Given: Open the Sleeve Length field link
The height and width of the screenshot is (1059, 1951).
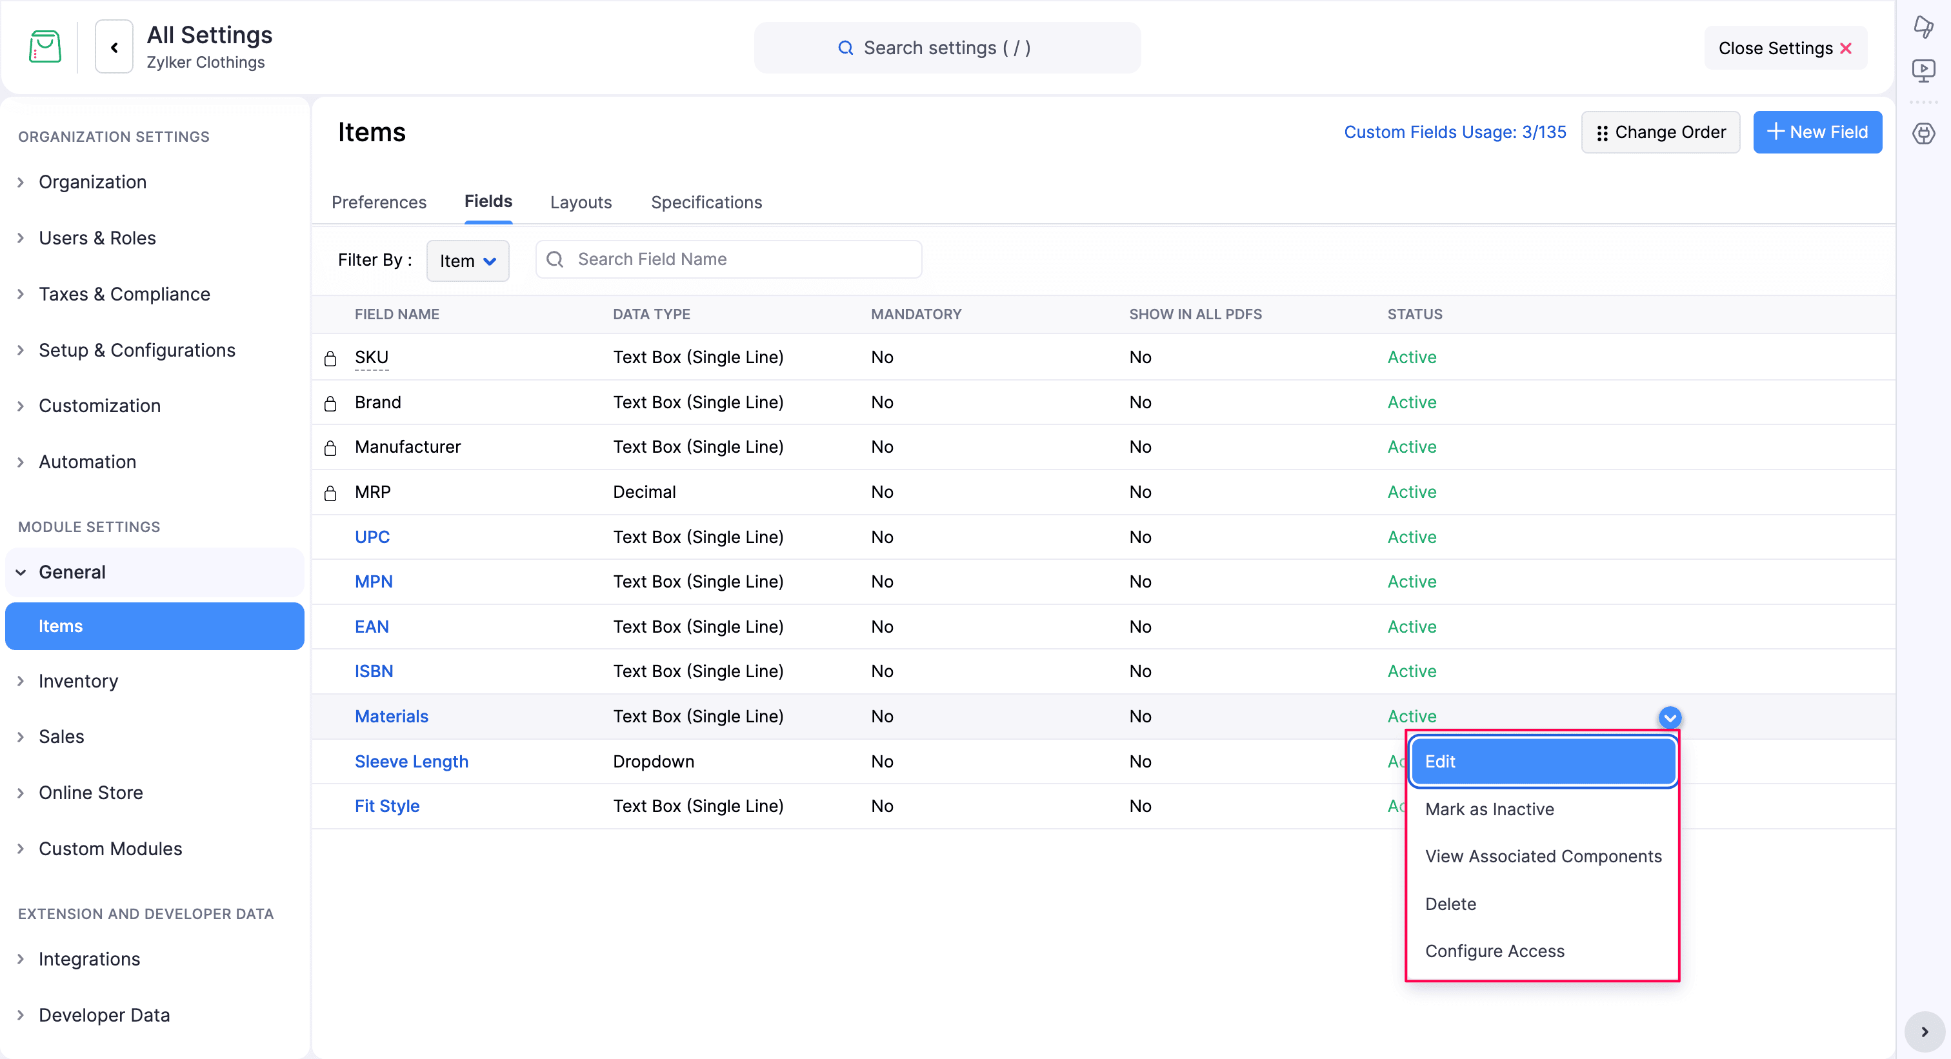Looking at the screenshot, I should 411,762.
